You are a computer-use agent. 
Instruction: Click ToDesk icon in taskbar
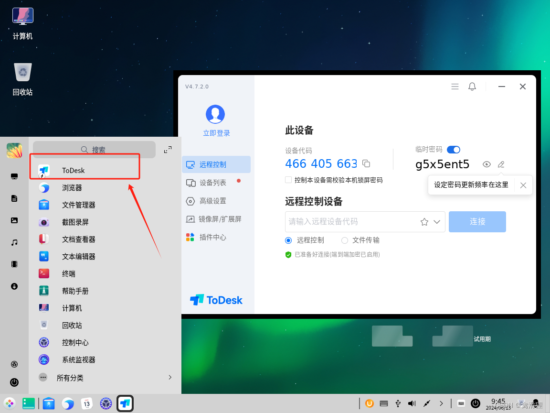tap(125, 403)
